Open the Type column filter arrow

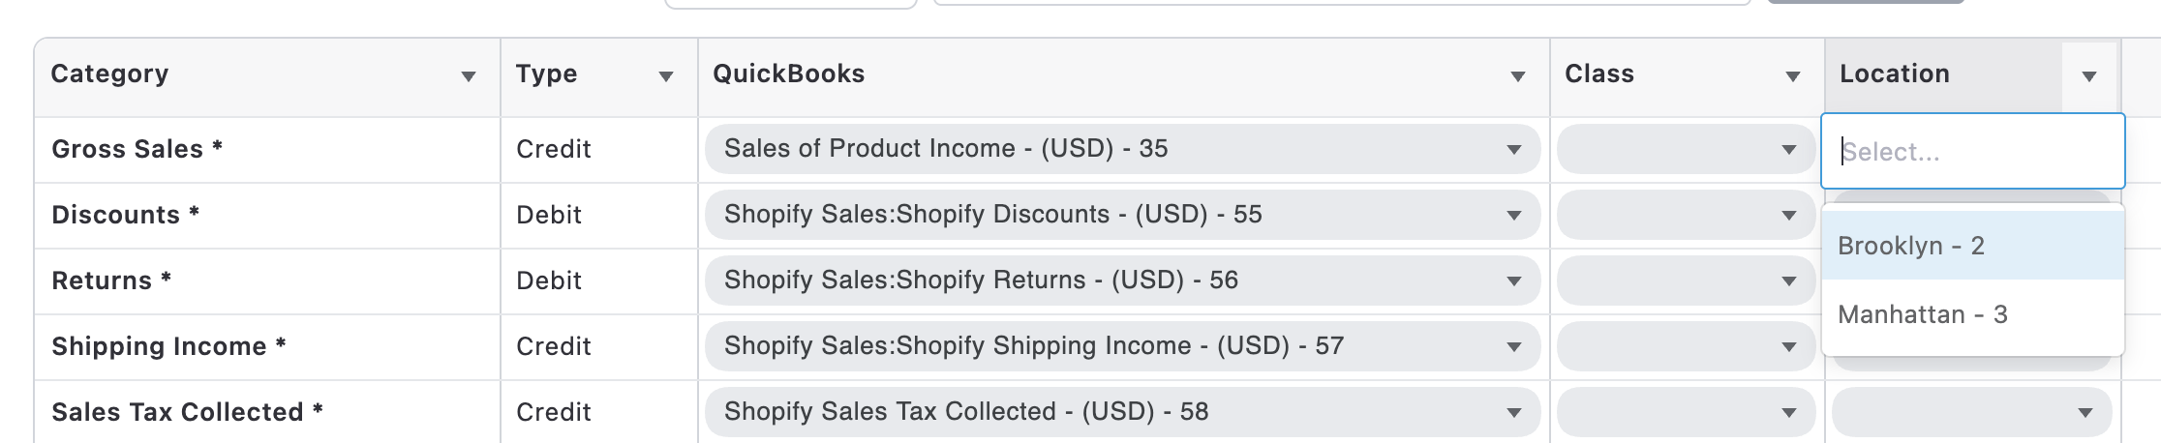666,76
